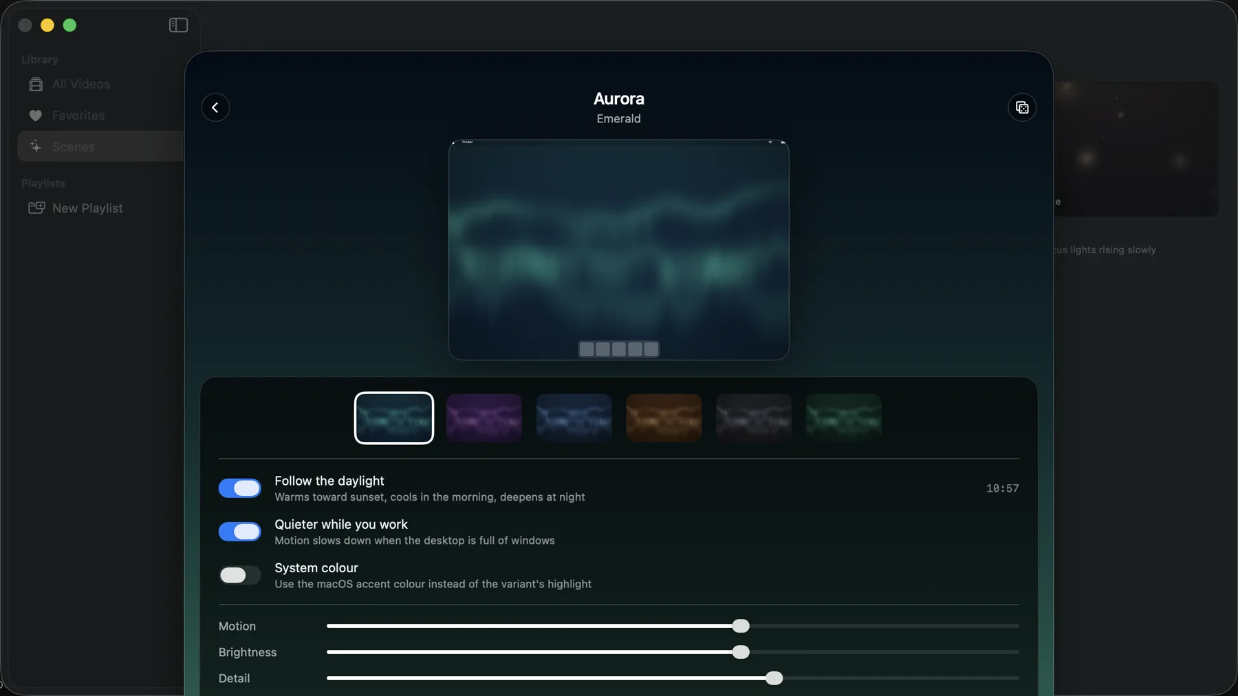Select the orange aurora variant
The width and height of the screenshot is (1238, 696).
point(664,418)
